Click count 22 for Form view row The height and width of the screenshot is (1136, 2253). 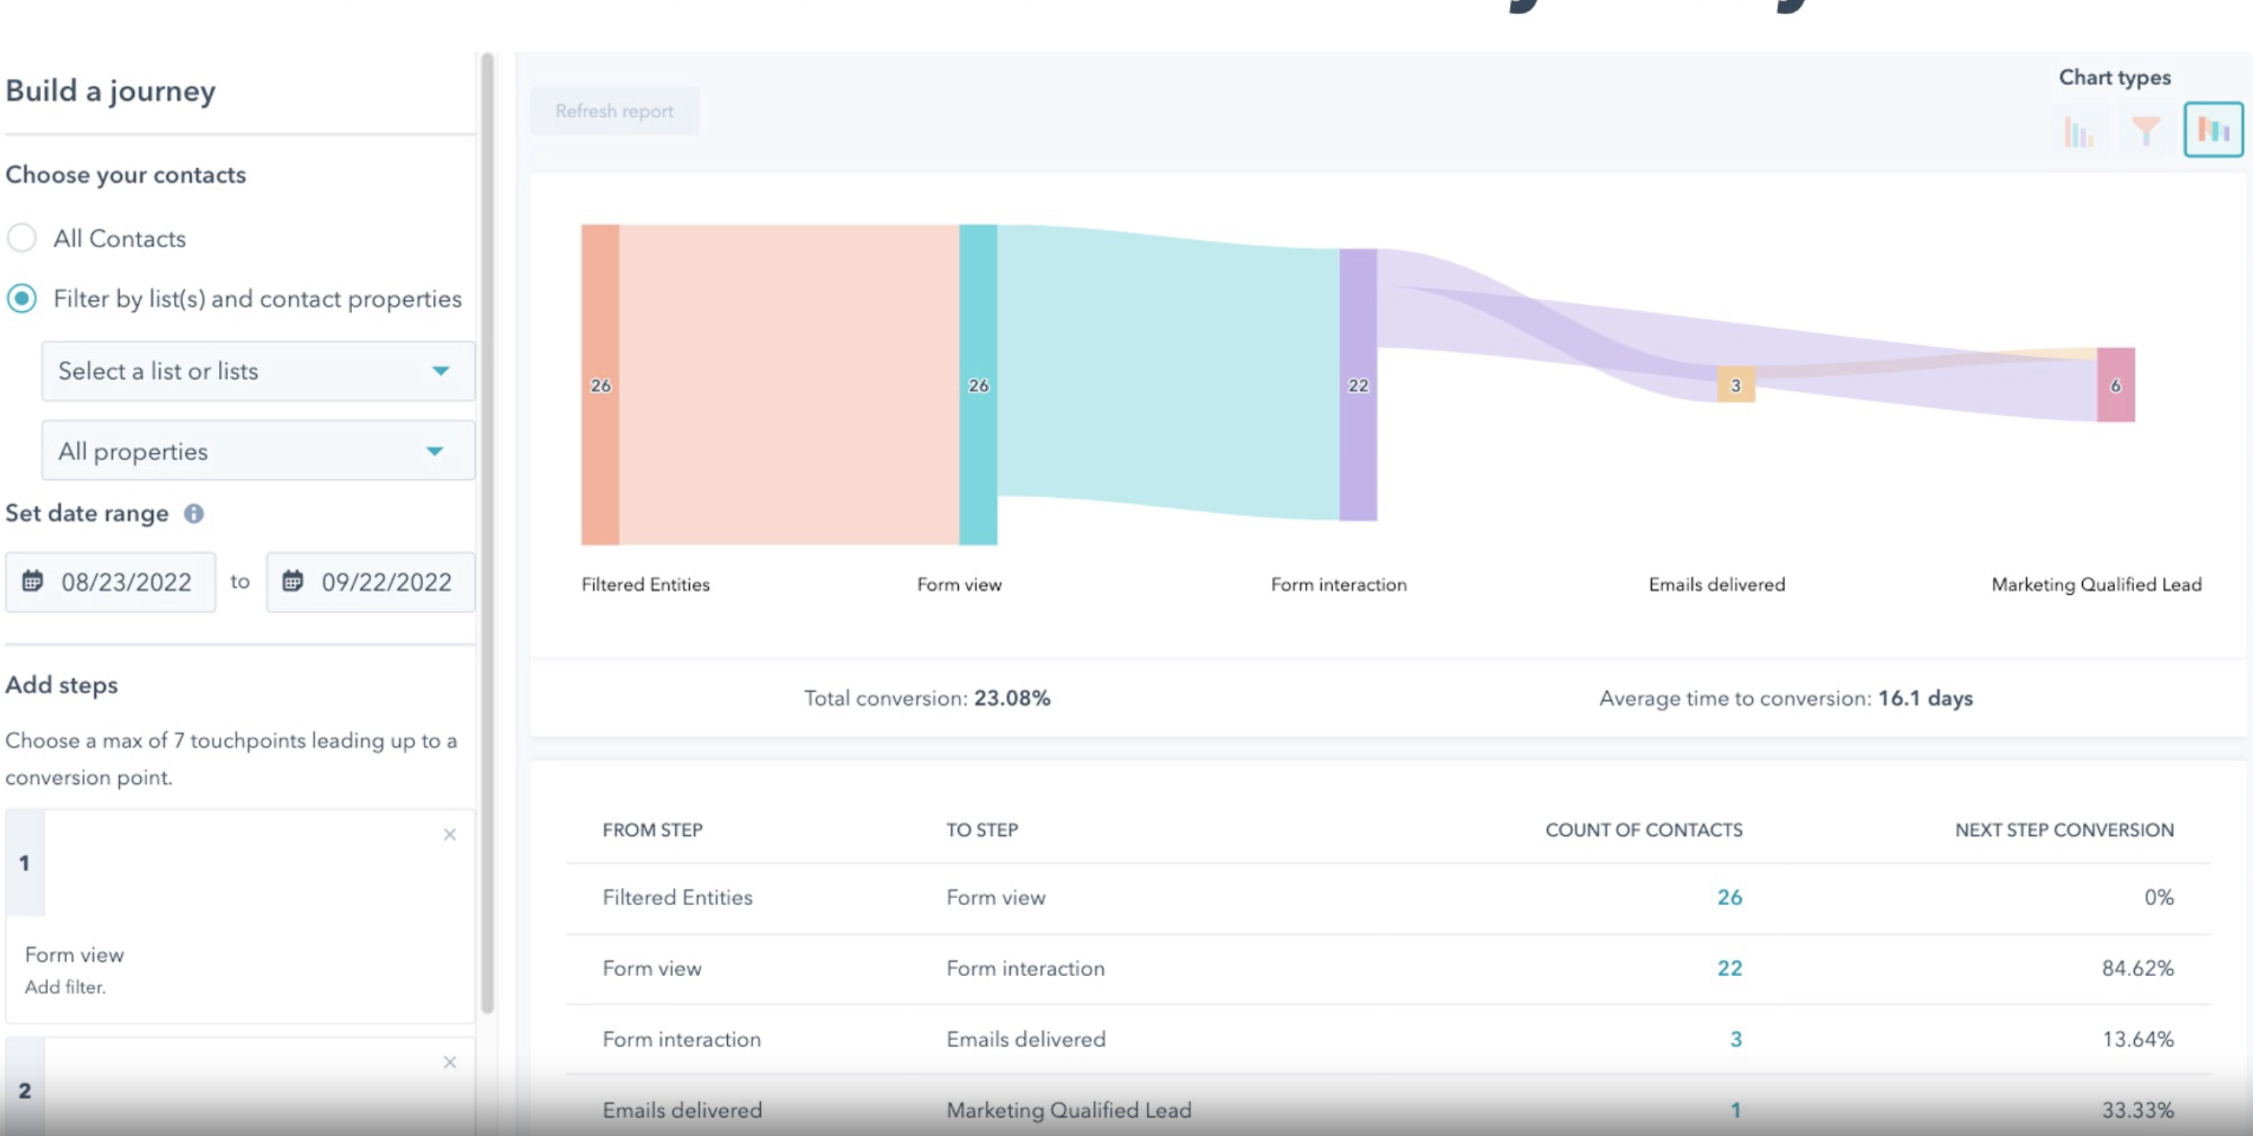[1729, 968]
